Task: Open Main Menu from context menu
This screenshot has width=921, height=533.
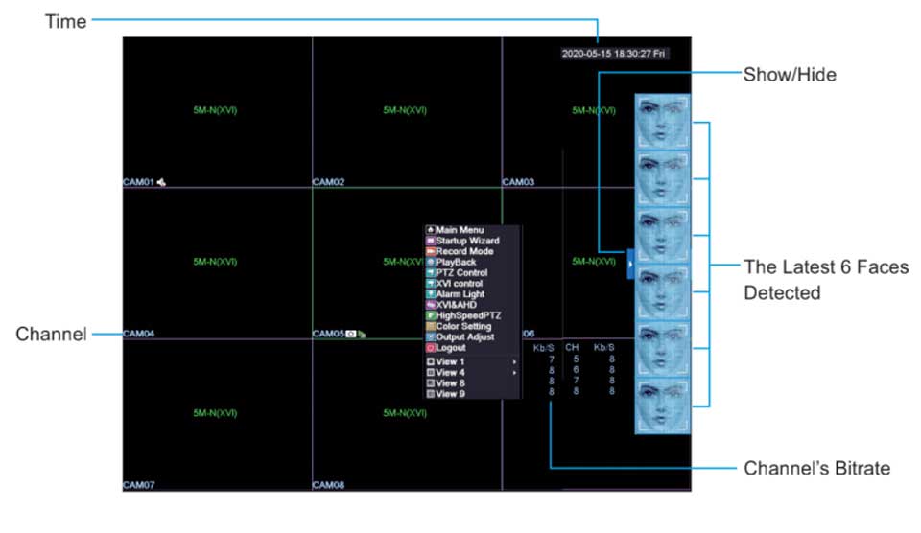Action: click(x=459, y=230)
